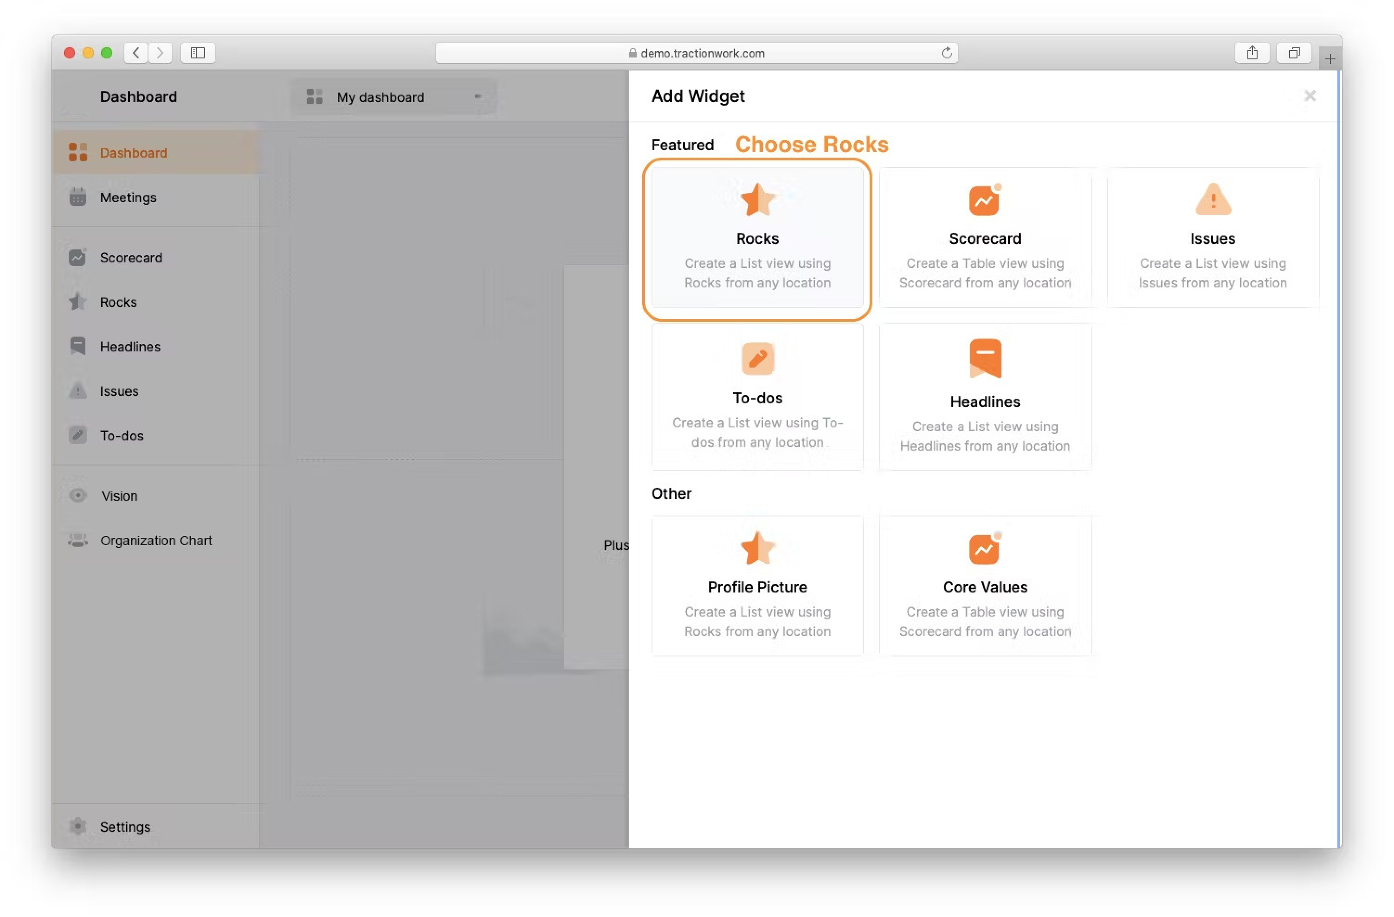The width and height of the screenshot is (1394, 917).
Task: Click the Safari share button
Action: [x=1252, y=53]
